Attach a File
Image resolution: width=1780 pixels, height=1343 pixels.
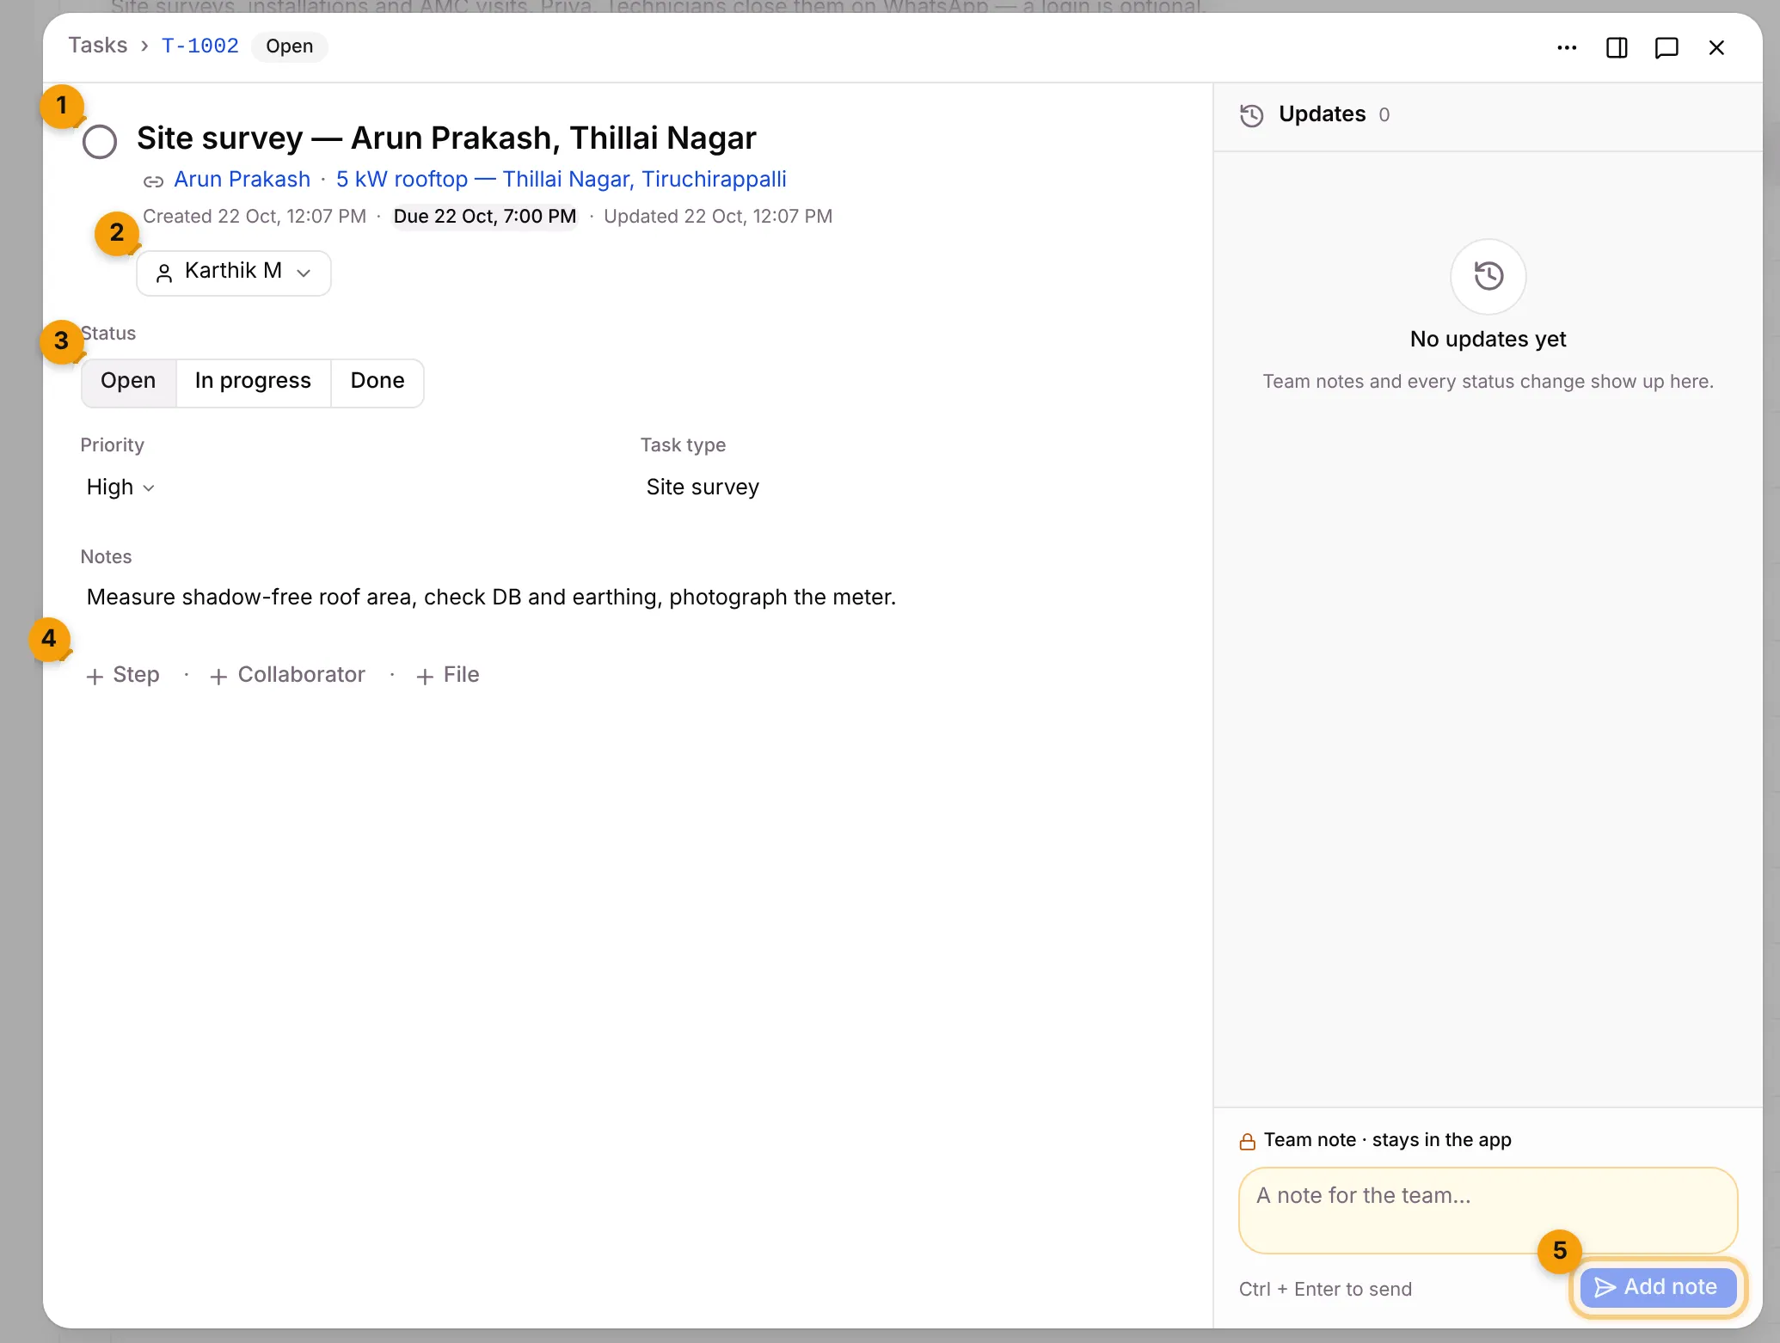point(447,675)
